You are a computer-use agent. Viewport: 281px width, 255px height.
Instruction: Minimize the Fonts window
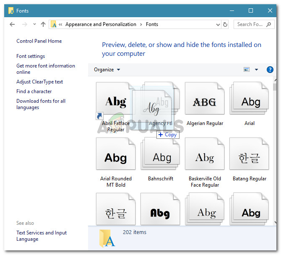point(232,10)
